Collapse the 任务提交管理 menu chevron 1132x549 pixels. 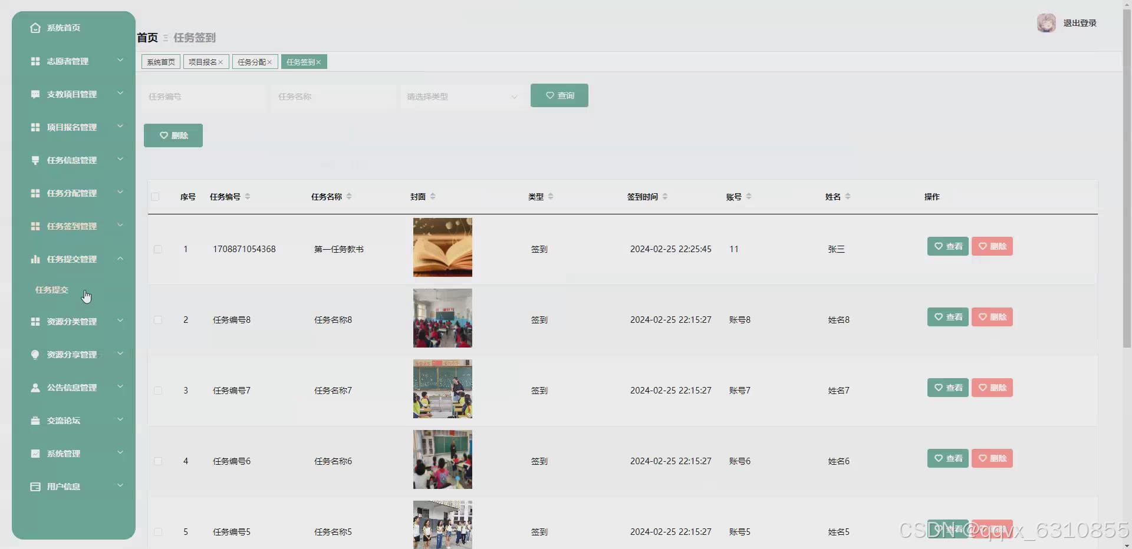(x=120, y=258)
